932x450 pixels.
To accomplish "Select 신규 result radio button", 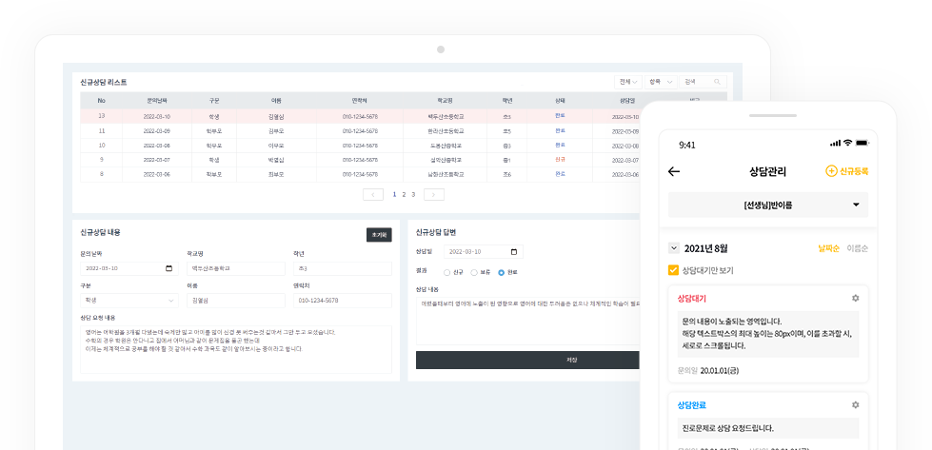I will (447, 272).
